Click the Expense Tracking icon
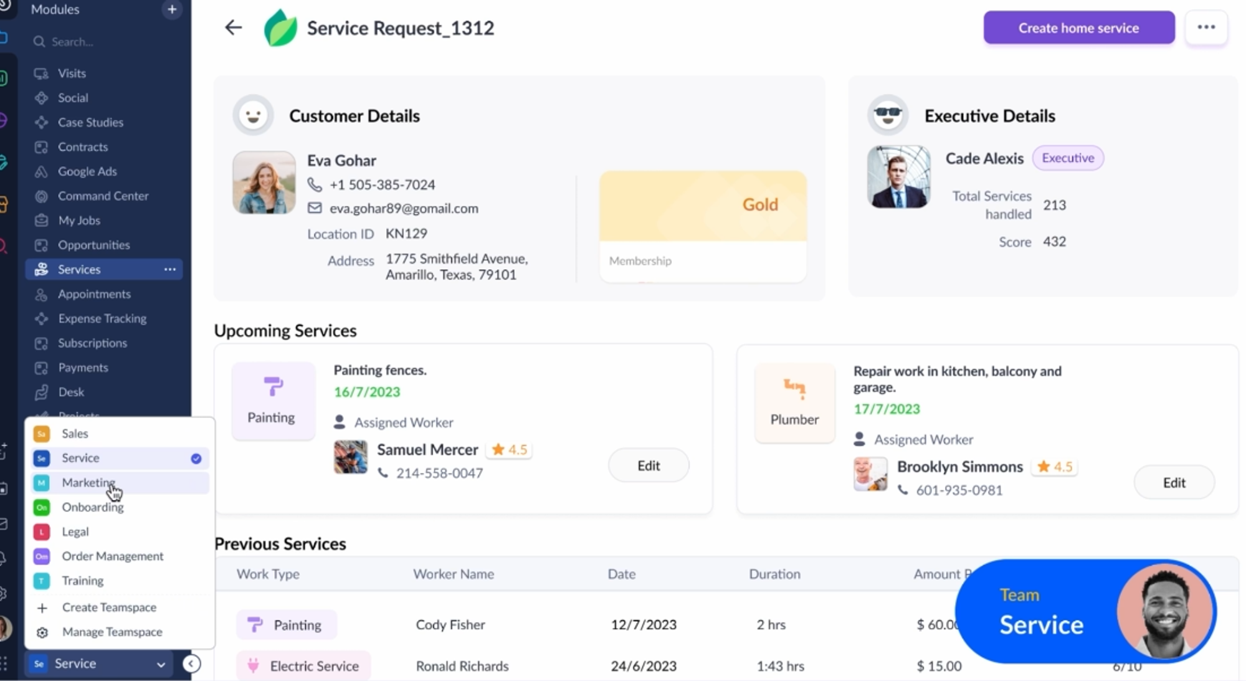Screen dimensions: 1246x681 [x=41, y=318]
